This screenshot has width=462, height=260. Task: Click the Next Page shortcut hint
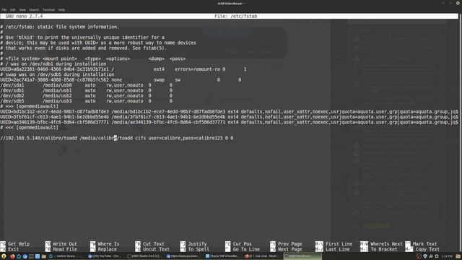[286, 249]
